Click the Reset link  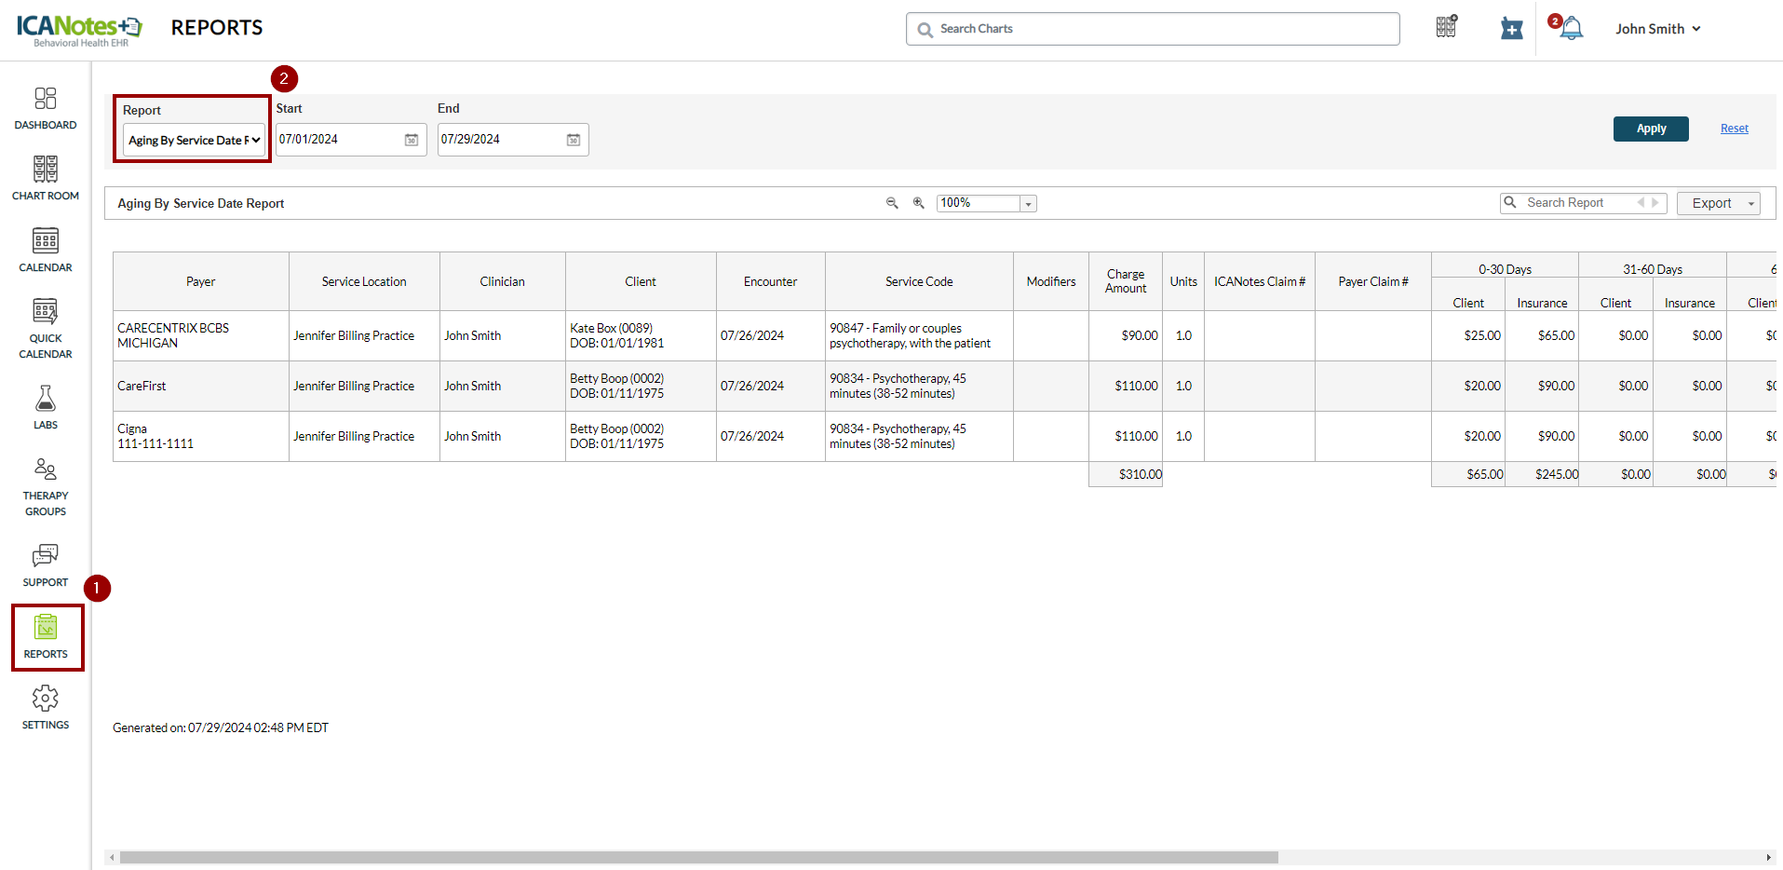click(x=1734, y=129)
